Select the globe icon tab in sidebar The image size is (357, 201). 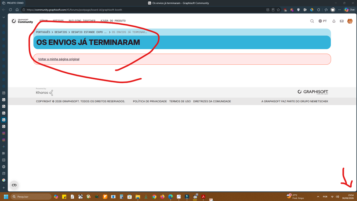coord(4,167)
